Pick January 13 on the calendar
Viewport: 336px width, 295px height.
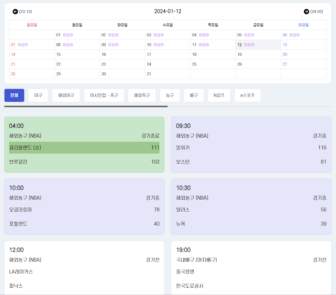[x=285, y=45]
